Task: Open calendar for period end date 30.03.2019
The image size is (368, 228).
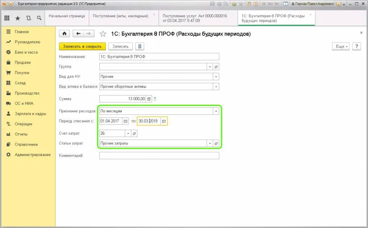Action: pos(164,121)
